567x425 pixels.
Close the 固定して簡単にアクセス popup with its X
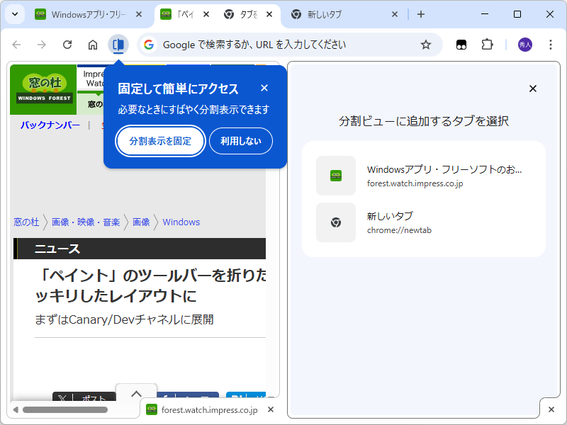click(264, 88)
